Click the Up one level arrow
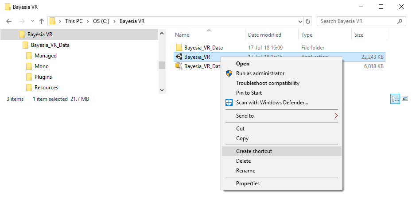The width and height of the screenshot is (412, 199). [x=42, y=21]
